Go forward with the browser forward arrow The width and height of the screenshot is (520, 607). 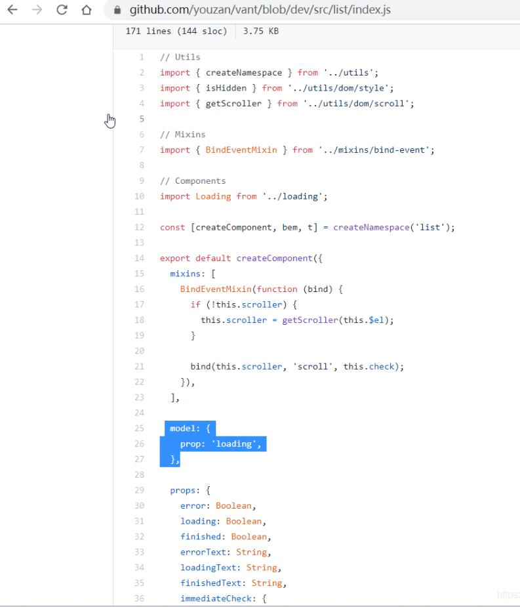pos(37,10)
